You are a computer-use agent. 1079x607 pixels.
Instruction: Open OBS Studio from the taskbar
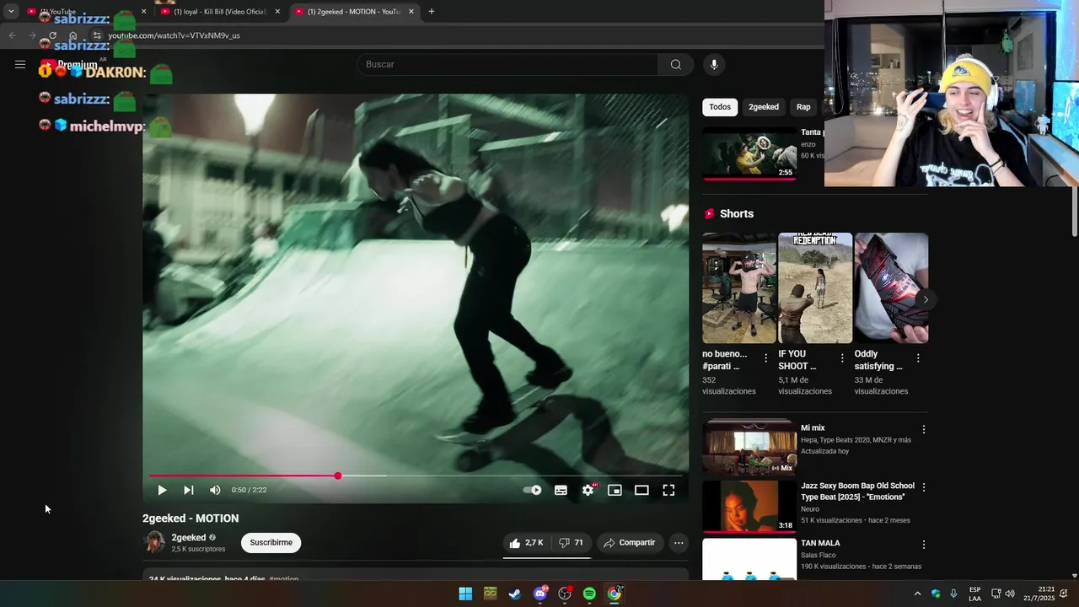pos(565,594)
